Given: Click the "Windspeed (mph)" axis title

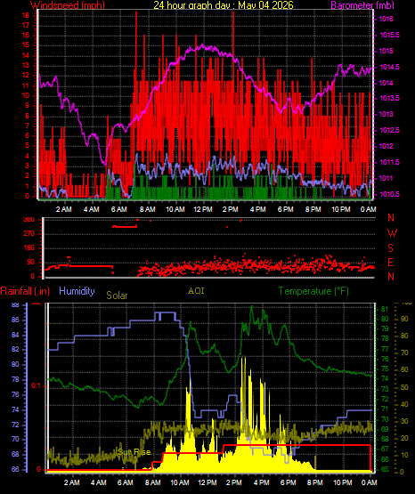Looking at the screenshot, I should [x=68, y=4].
